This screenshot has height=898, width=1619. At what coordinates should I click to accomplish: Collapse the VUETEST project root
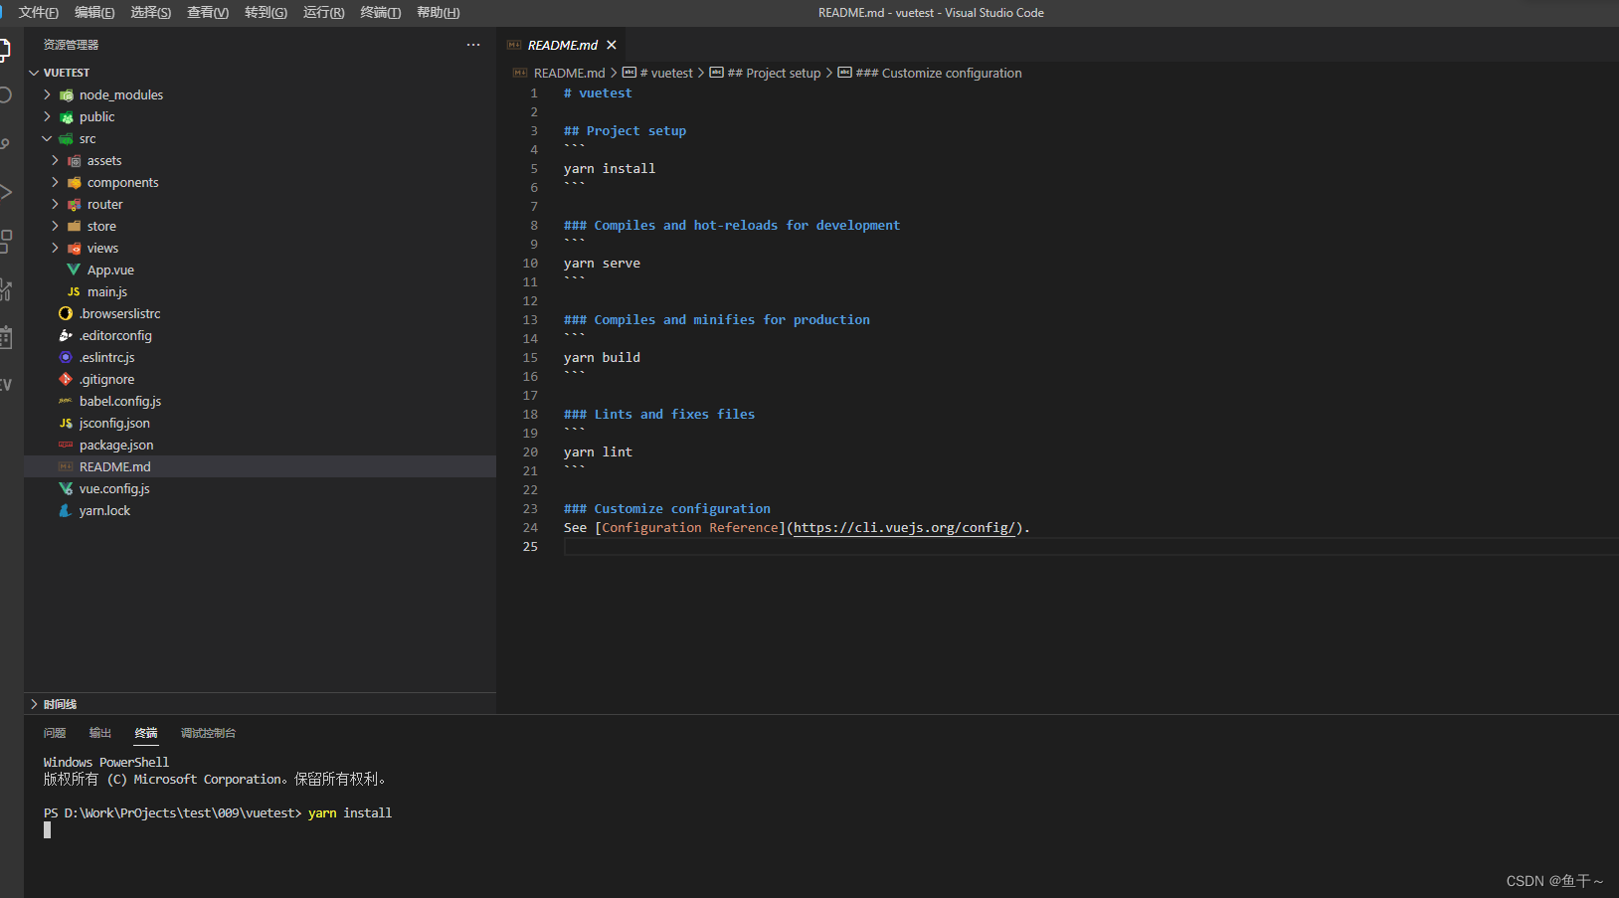(34, 73)
